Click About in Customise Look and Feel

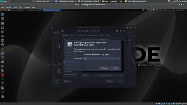(x=67, y=81)
